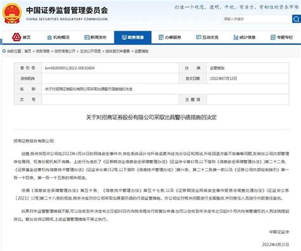Click the 专题专栏 list icon

tap(273, 37)
